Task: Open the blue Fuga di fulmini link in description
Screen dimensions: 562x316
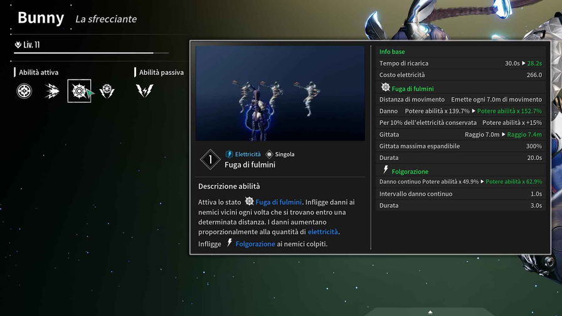Action: (278, 202)
